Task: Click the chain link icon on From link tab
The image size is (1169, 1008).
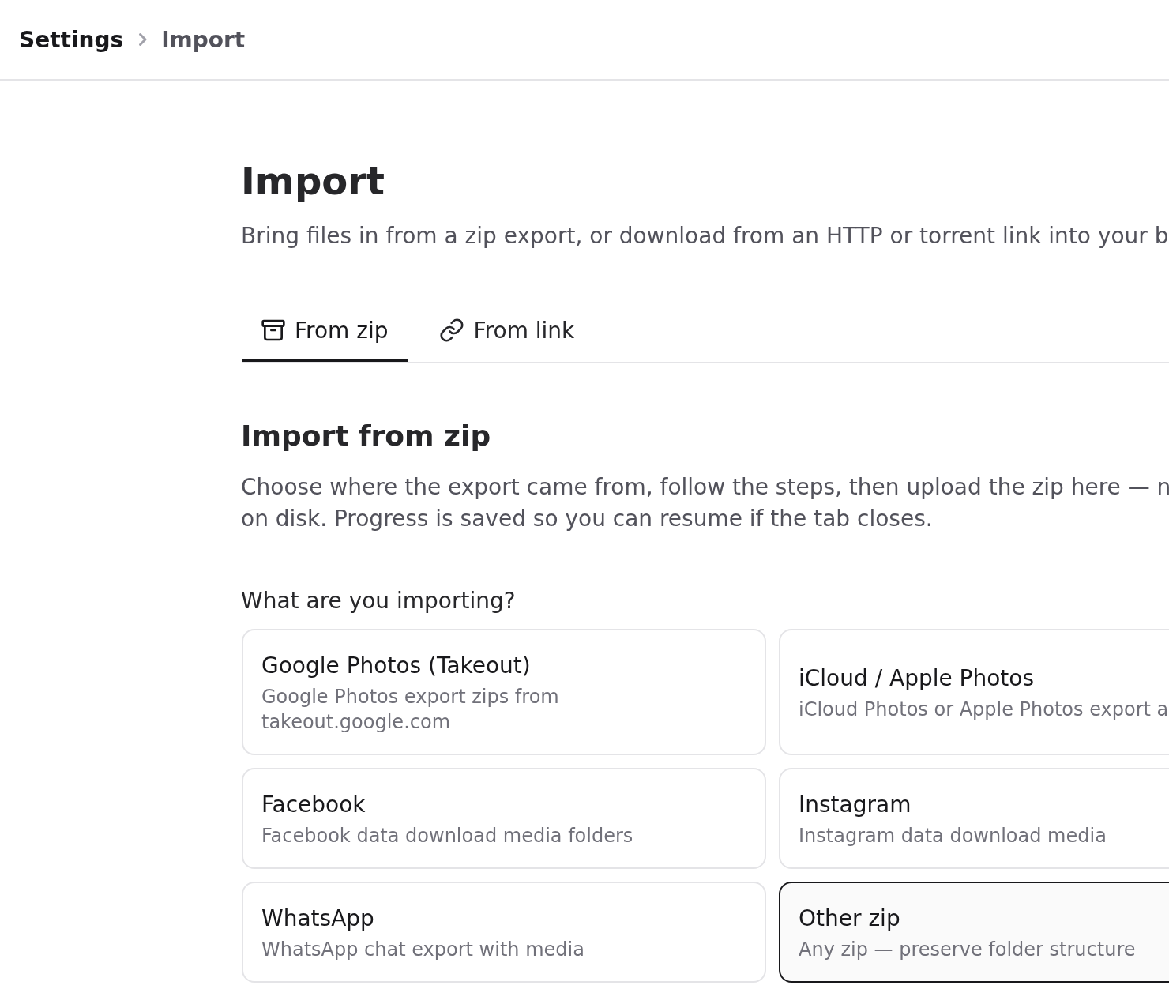Action: click(452, 330)
